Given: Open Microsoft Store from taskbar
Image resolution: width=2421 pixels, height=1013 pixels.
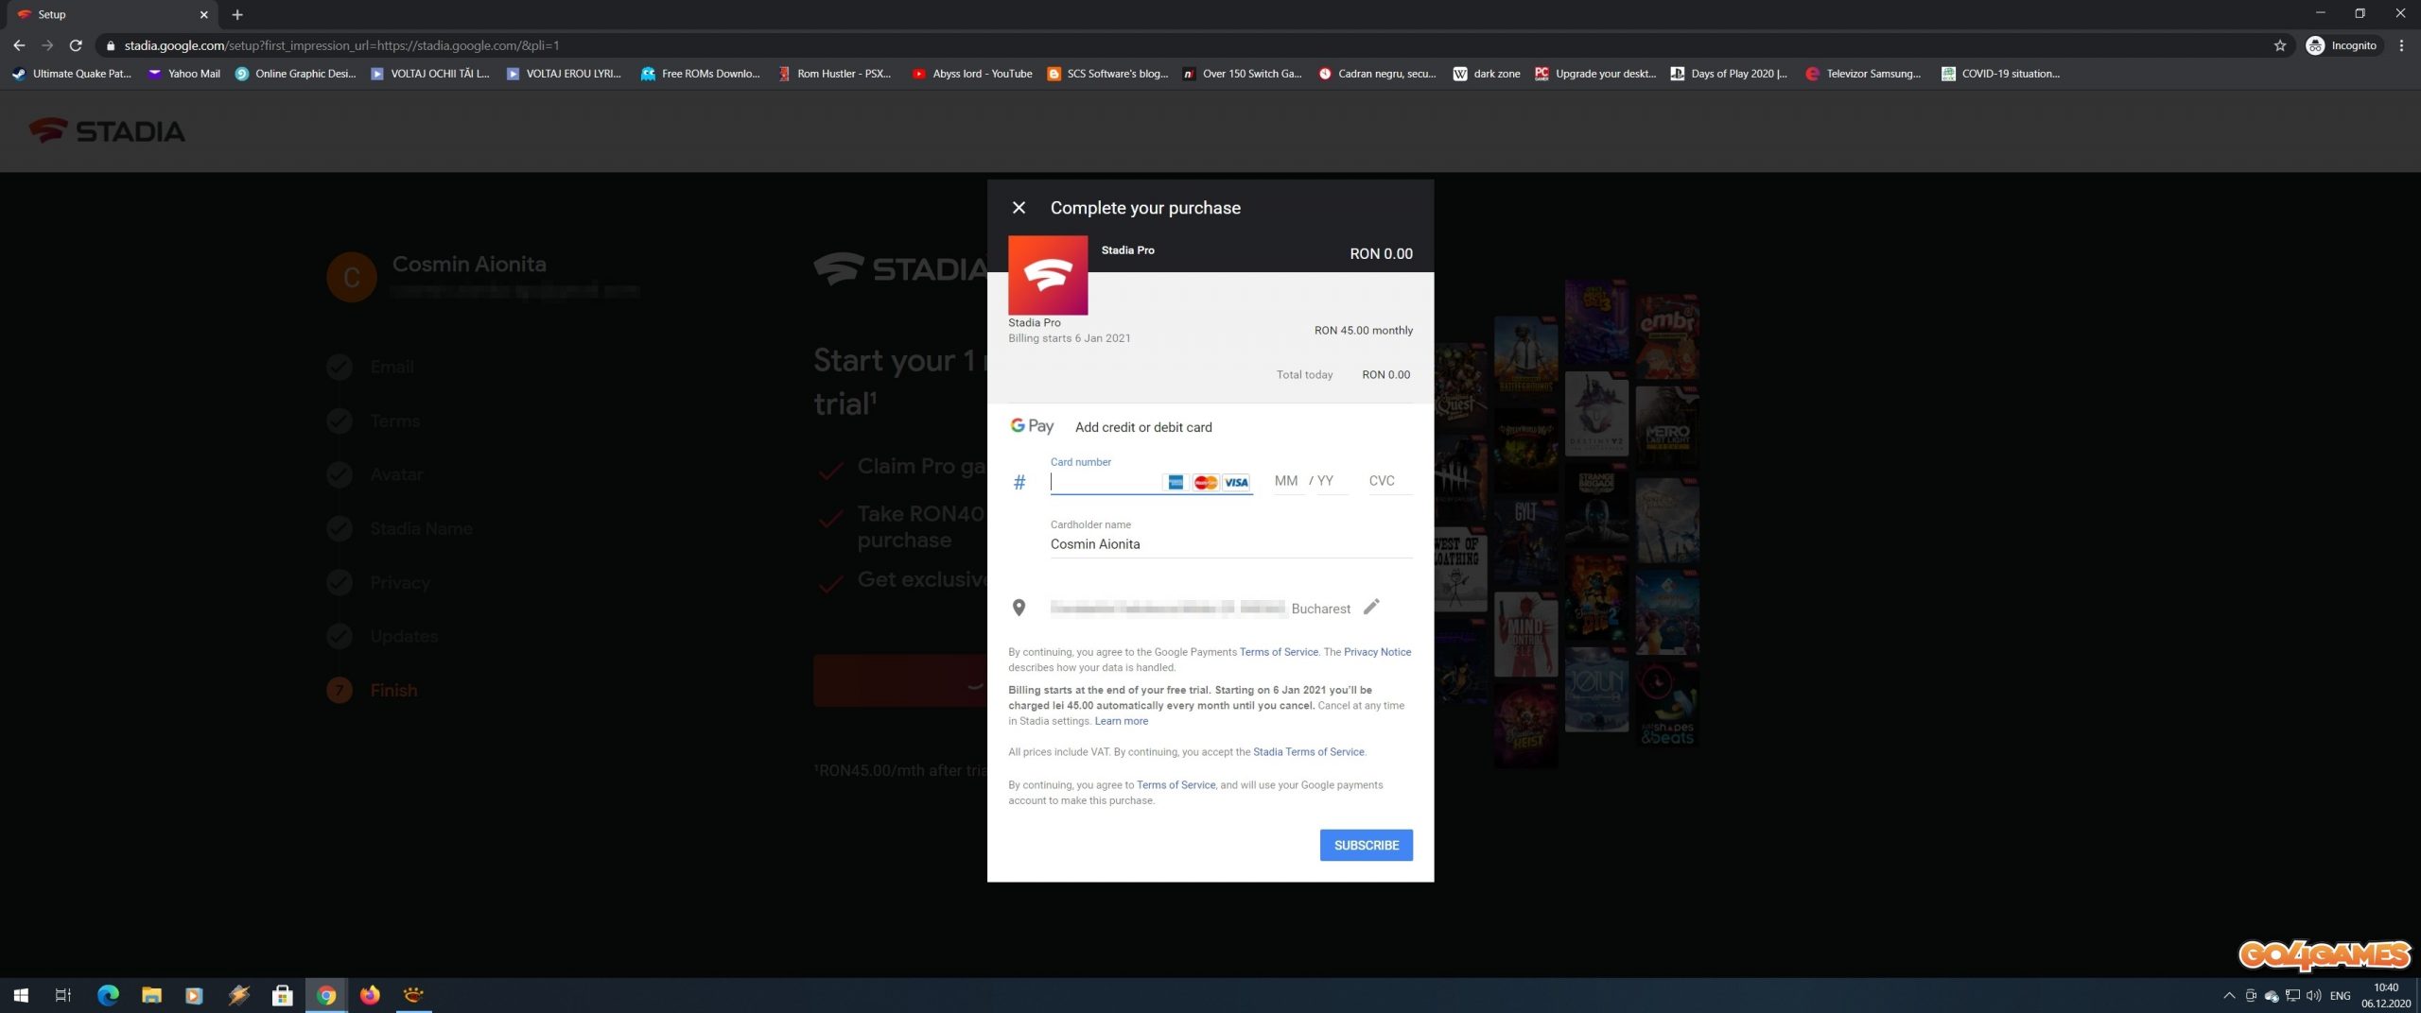Looking at the screenshot, I should [x=282, y=995].
